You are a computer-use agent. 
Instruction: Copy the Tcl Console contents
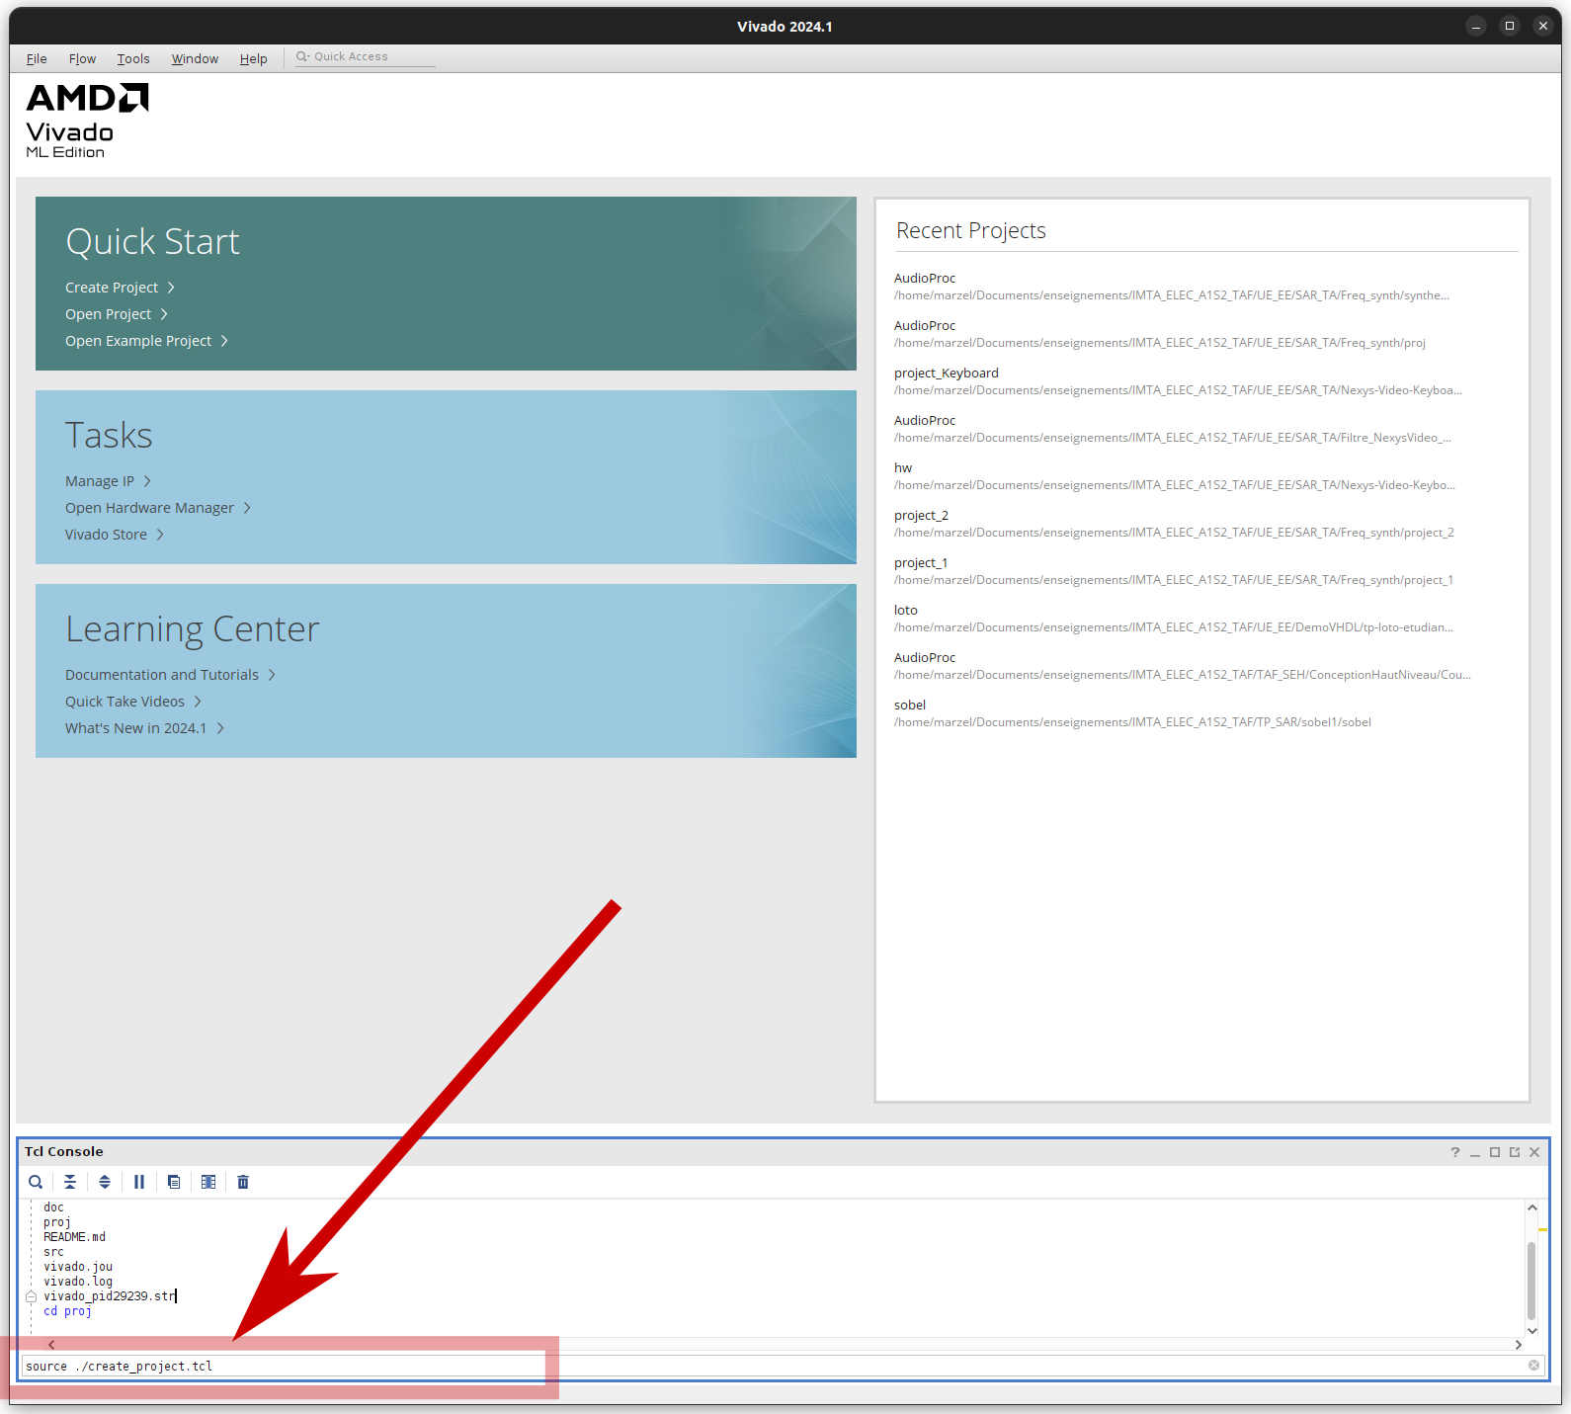[174, 1182]
